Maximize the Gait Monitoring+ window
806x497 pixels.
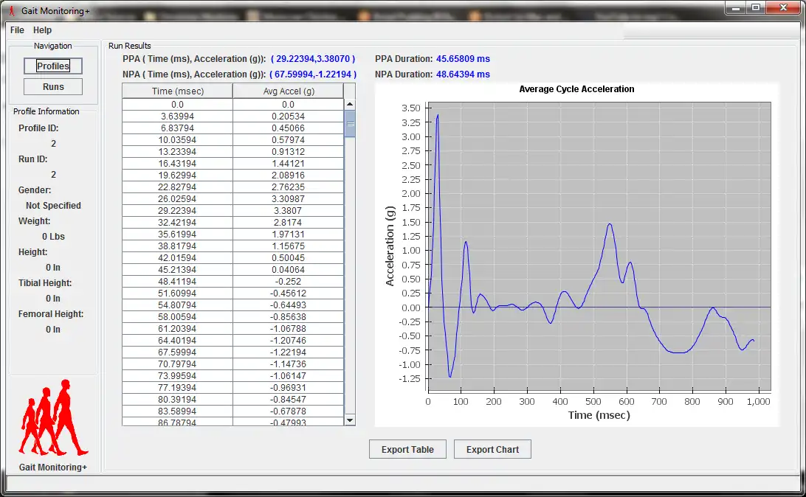pyautogui.click(x=756, y=7)
